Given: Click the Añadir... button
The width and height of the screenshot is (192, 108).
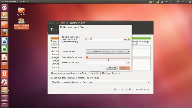Looking at the screenshot, I should coord(84,73).
